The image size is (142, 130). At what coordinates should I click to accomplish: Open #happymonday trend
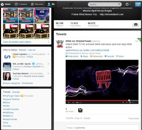(10, 119)
